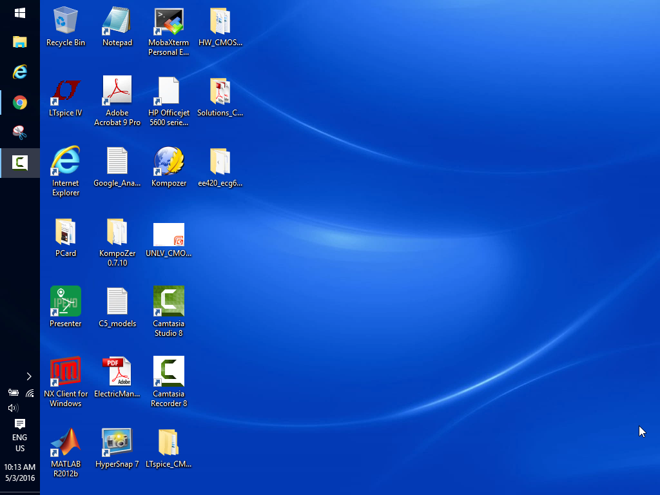Open the Windows Start menu
Viewport: 660px width, 495px height.
[x=19, y=13]
